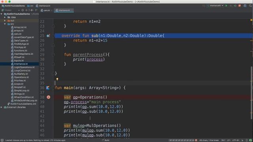Open the Project panel settings gear
253x142 pixels.
tap(32, 10)
